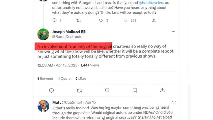Reply to Joseph Mallozzi's main tweet

tap(51, 90)
